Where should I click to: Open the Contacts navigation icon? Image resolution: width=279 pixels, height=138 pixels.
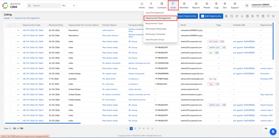click(x=162, y=5)
